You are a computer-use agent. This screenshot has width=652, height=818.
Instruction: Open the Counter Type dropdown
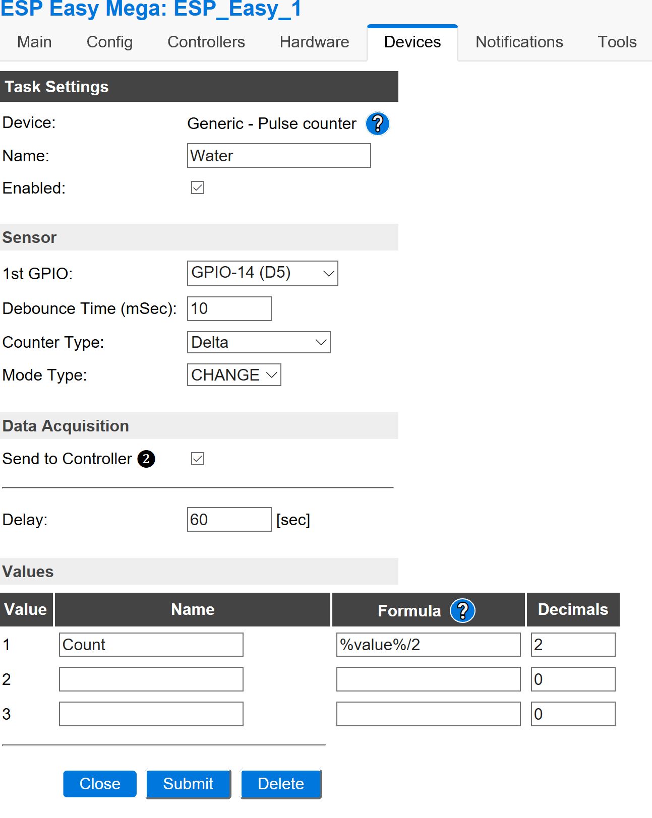(x=259, y=342)
